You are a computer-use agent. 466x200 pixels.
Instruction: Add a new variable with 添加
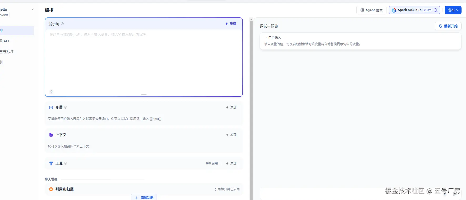pos(231,107)
